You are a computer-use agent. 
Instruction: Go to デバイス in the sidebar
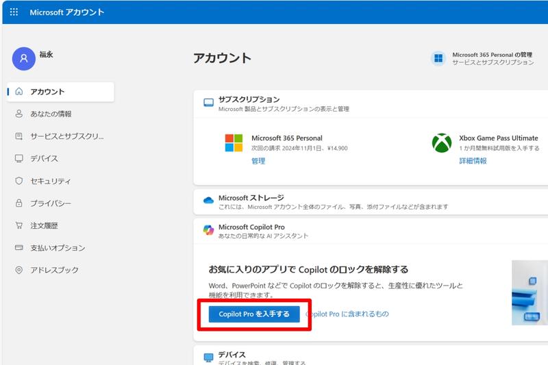44,159
